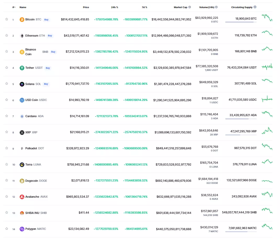Image resolution: width=280 pixels, height=239 pixels.
Task: Toggle Solana watchlist star
Action: tap(7, 84)
